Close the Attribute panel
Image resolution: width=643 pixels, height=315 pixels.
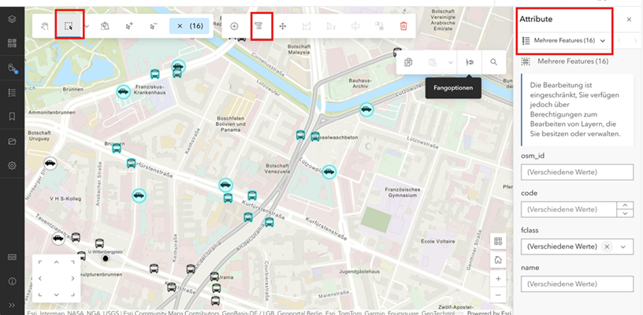click(629, 19)
